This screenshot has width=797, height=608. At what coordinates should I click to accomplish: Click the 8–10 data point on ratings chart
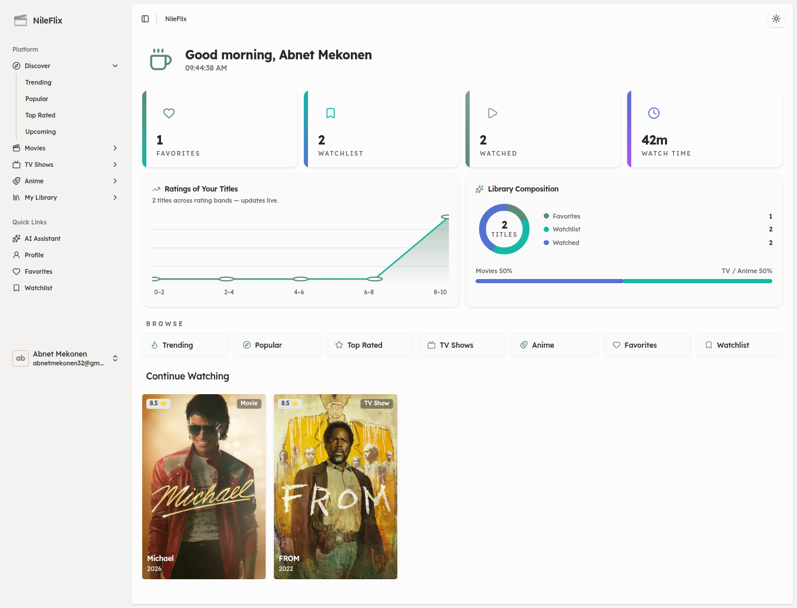(x=446, y=217)
